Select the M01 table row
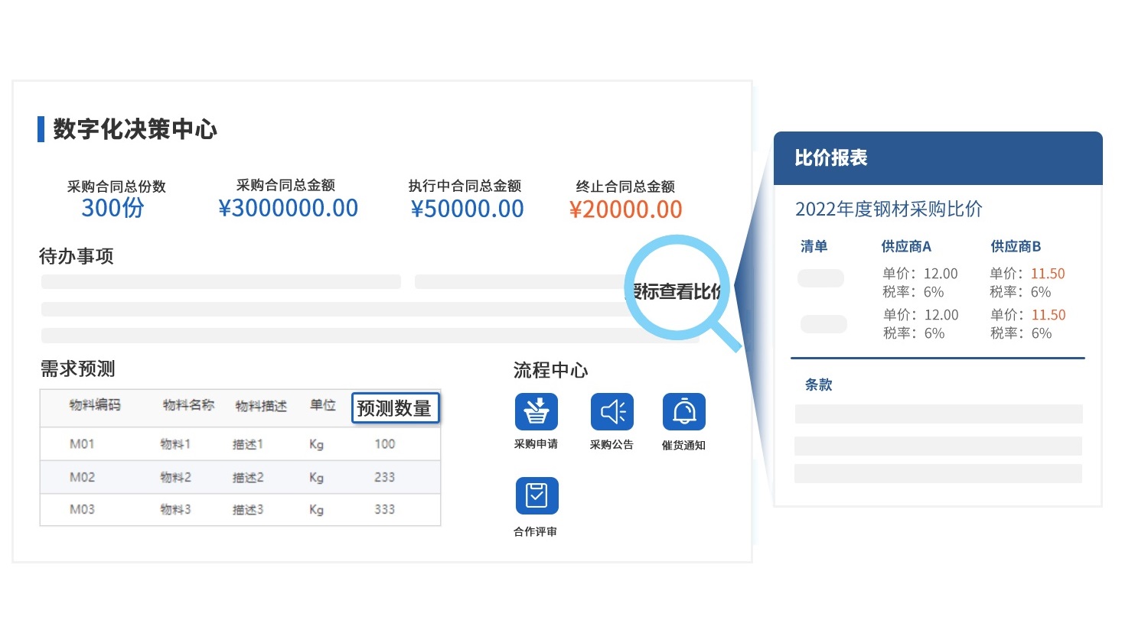Viewport: 1122px width, 633px height. (x=240, y=444)
